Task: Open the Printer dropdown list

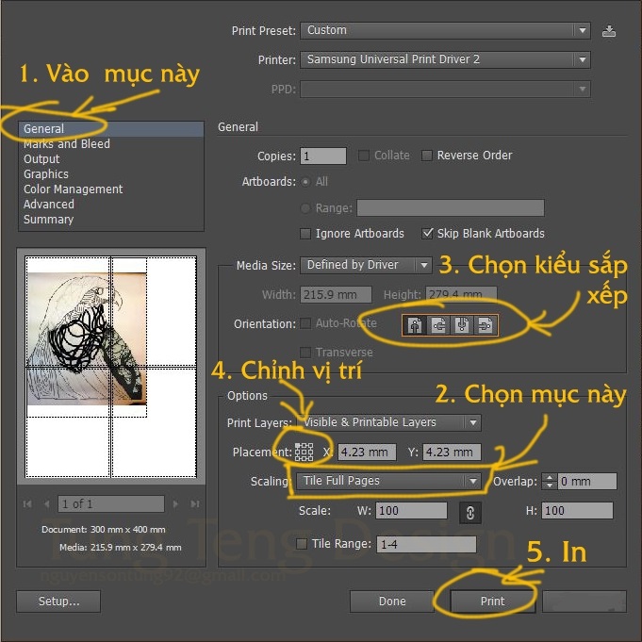Action: [x=445, y=59]
